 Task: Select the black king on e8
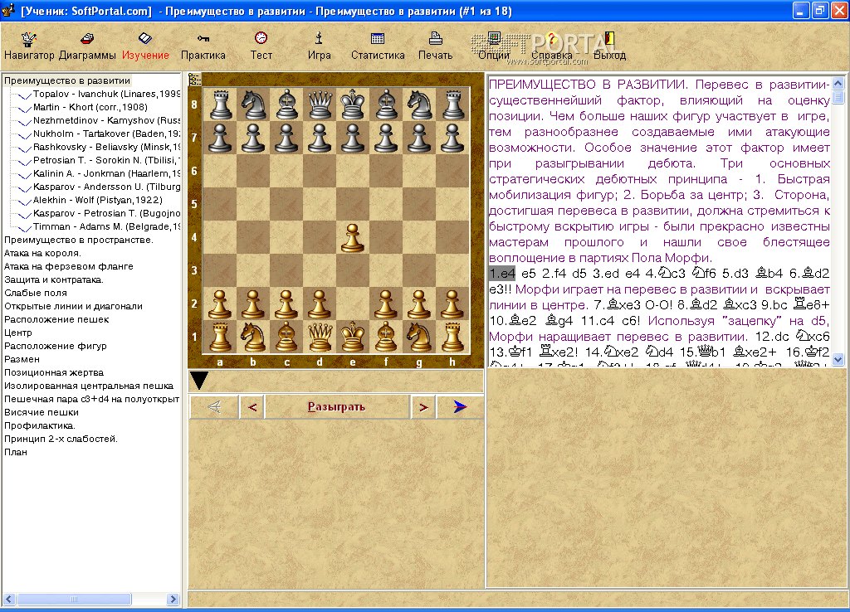(x=352, y=104)
